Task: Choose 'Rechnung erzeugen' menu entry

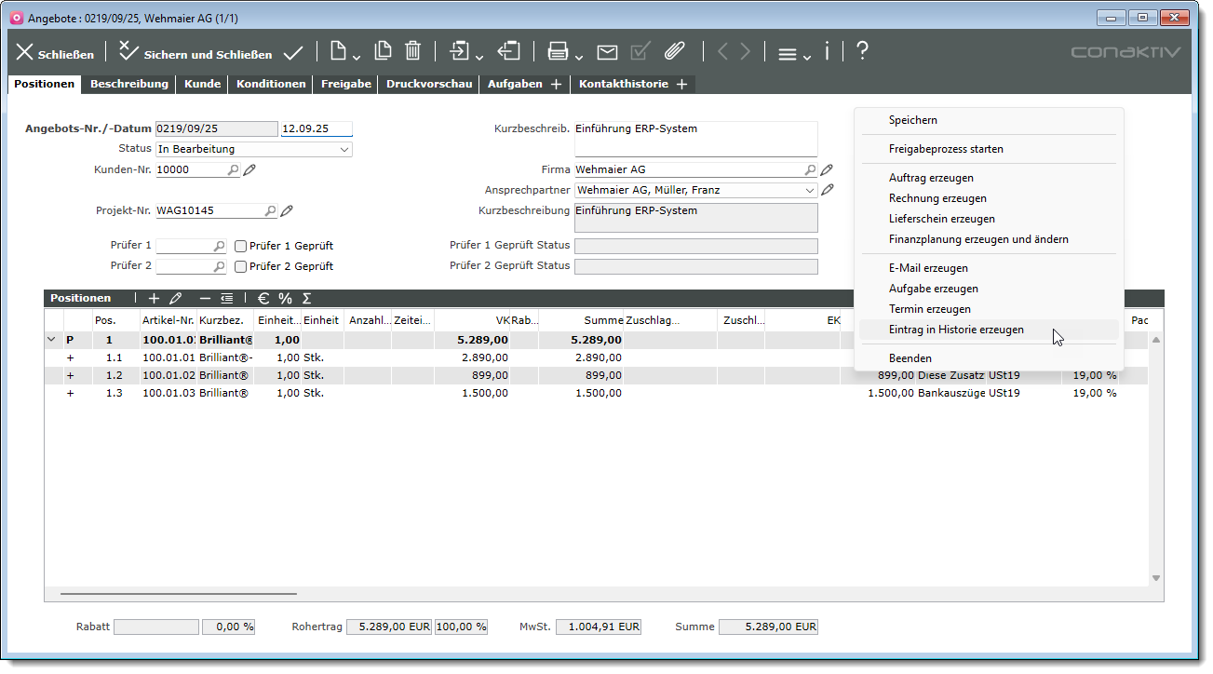Action: coord(937,198)
